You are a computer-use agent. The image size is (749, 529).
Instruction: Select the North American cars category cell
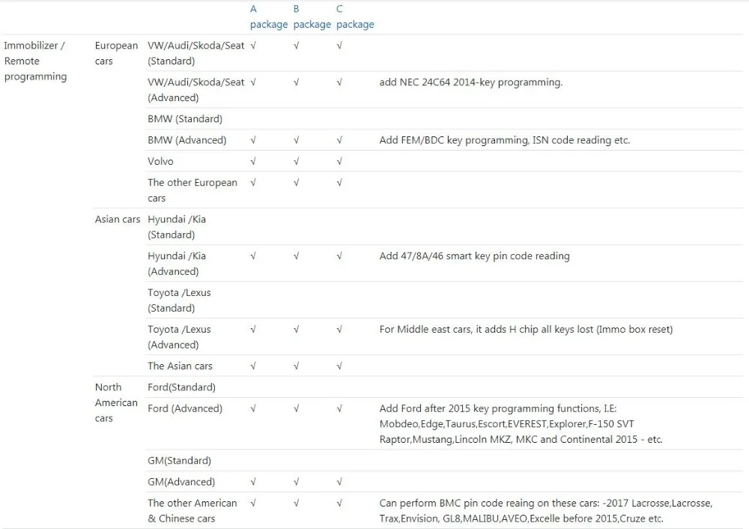116,402
